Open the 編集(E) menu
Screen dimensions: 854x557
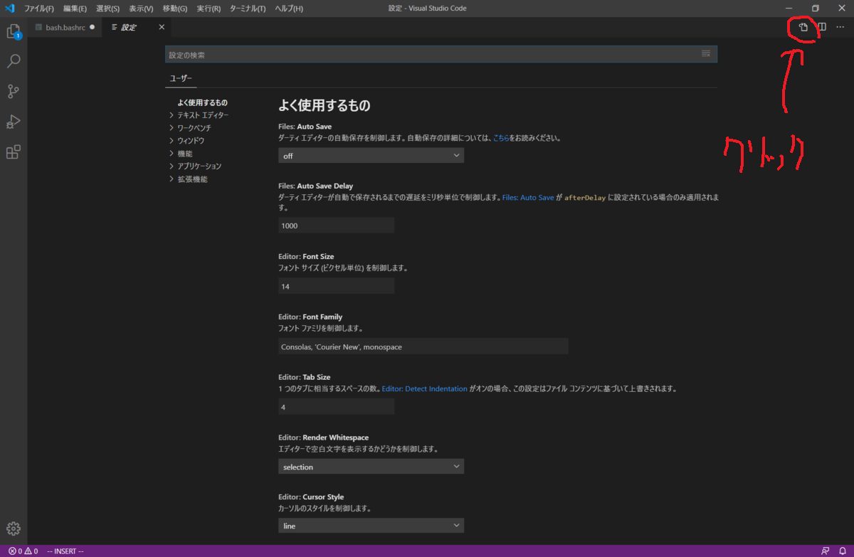pos(75,9)
